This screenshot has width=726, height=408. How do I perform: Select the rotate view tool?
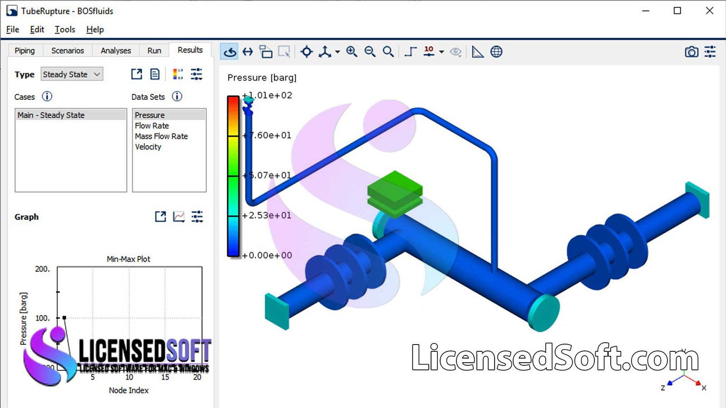pyautogui.click(x=230, y=52)
